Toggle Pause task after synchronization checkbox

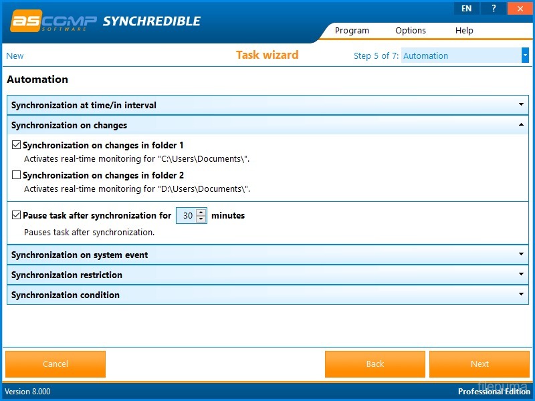16,215
